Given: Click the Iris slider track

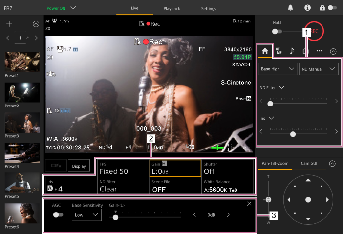Looking at the screenshot, I should point(298,131).
